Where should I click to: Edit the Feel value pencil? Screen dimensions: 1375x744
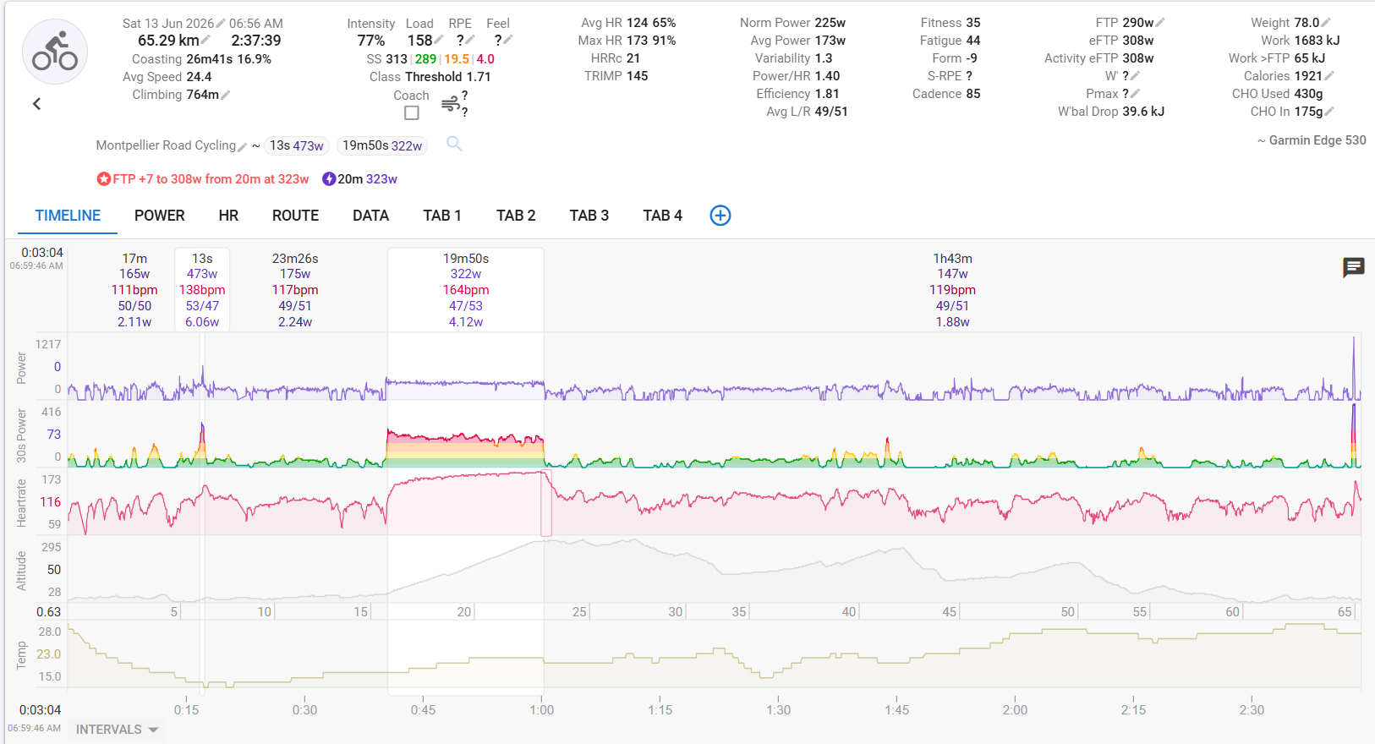[x=508, y=40]
